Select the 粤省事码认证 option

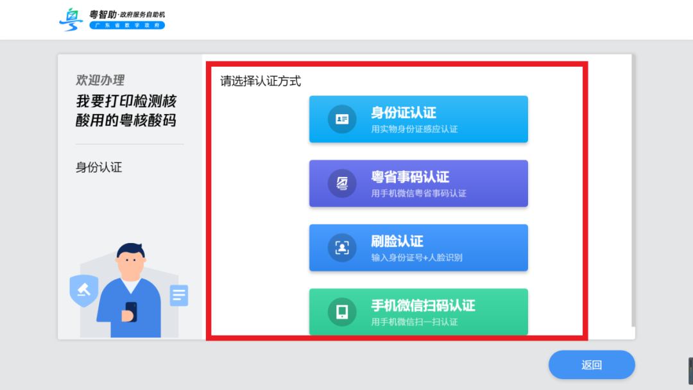[418, 183]
